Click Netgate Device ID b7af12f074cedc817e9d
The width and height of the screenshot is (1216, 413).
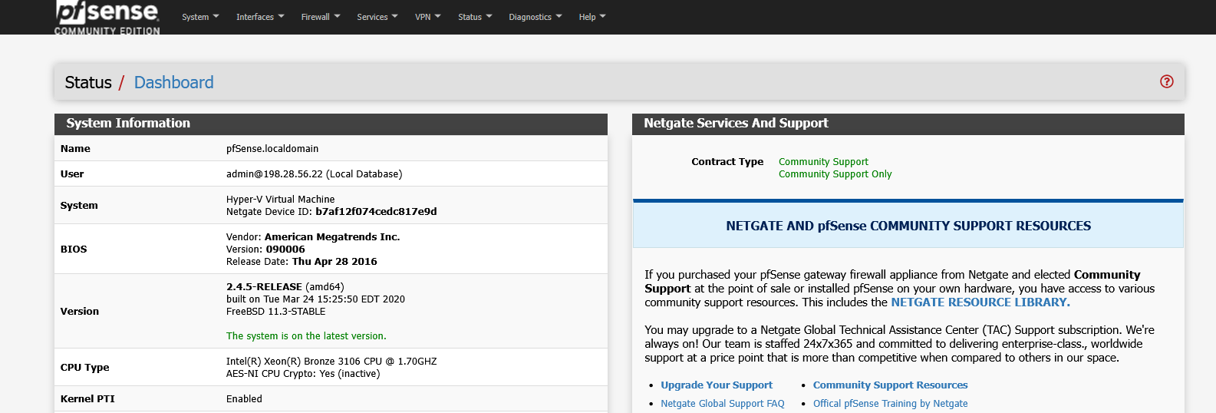(x=376, y=212)
